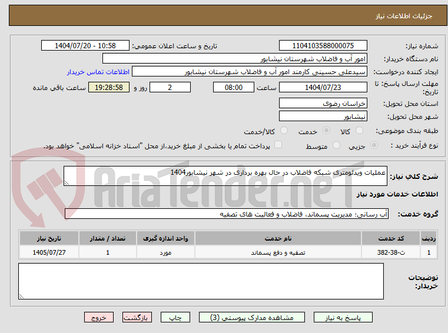Click the ساعت باقی مانده label
This screenshot has height=333, width=448.
(x=59, y=88)
